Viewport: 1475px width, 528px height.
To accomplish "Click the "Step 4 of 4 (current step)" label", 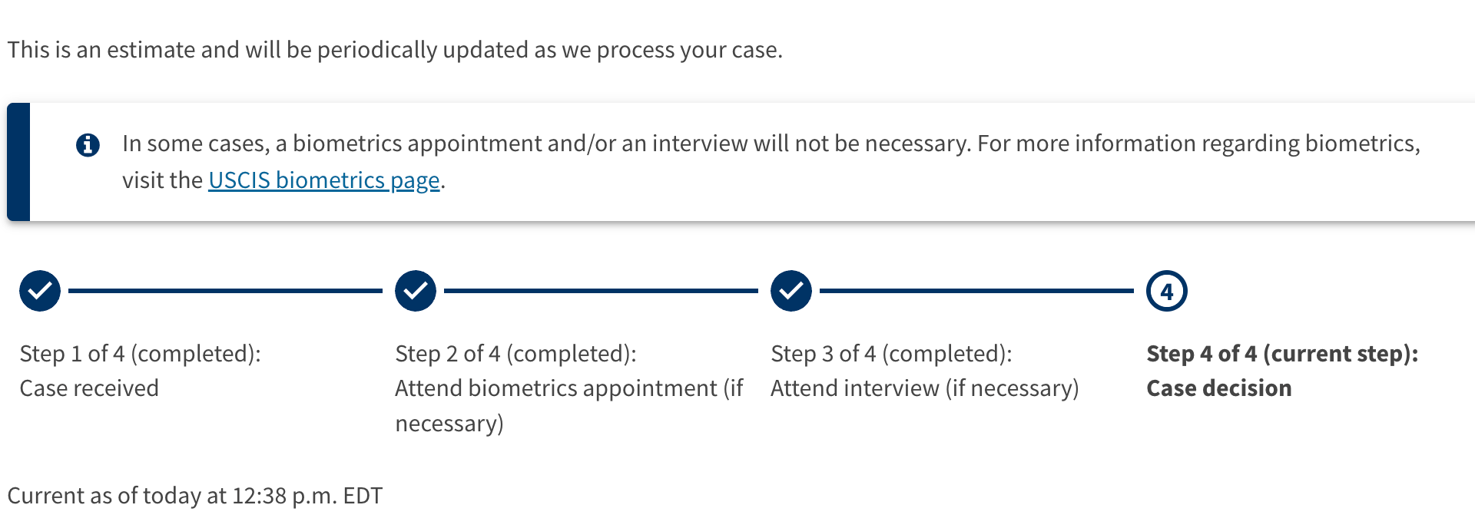I will click(x=1281, y=354).
